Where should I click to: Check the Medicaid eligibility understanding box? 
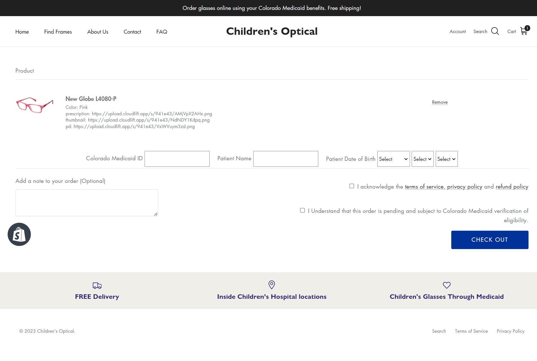pos(302,210)
